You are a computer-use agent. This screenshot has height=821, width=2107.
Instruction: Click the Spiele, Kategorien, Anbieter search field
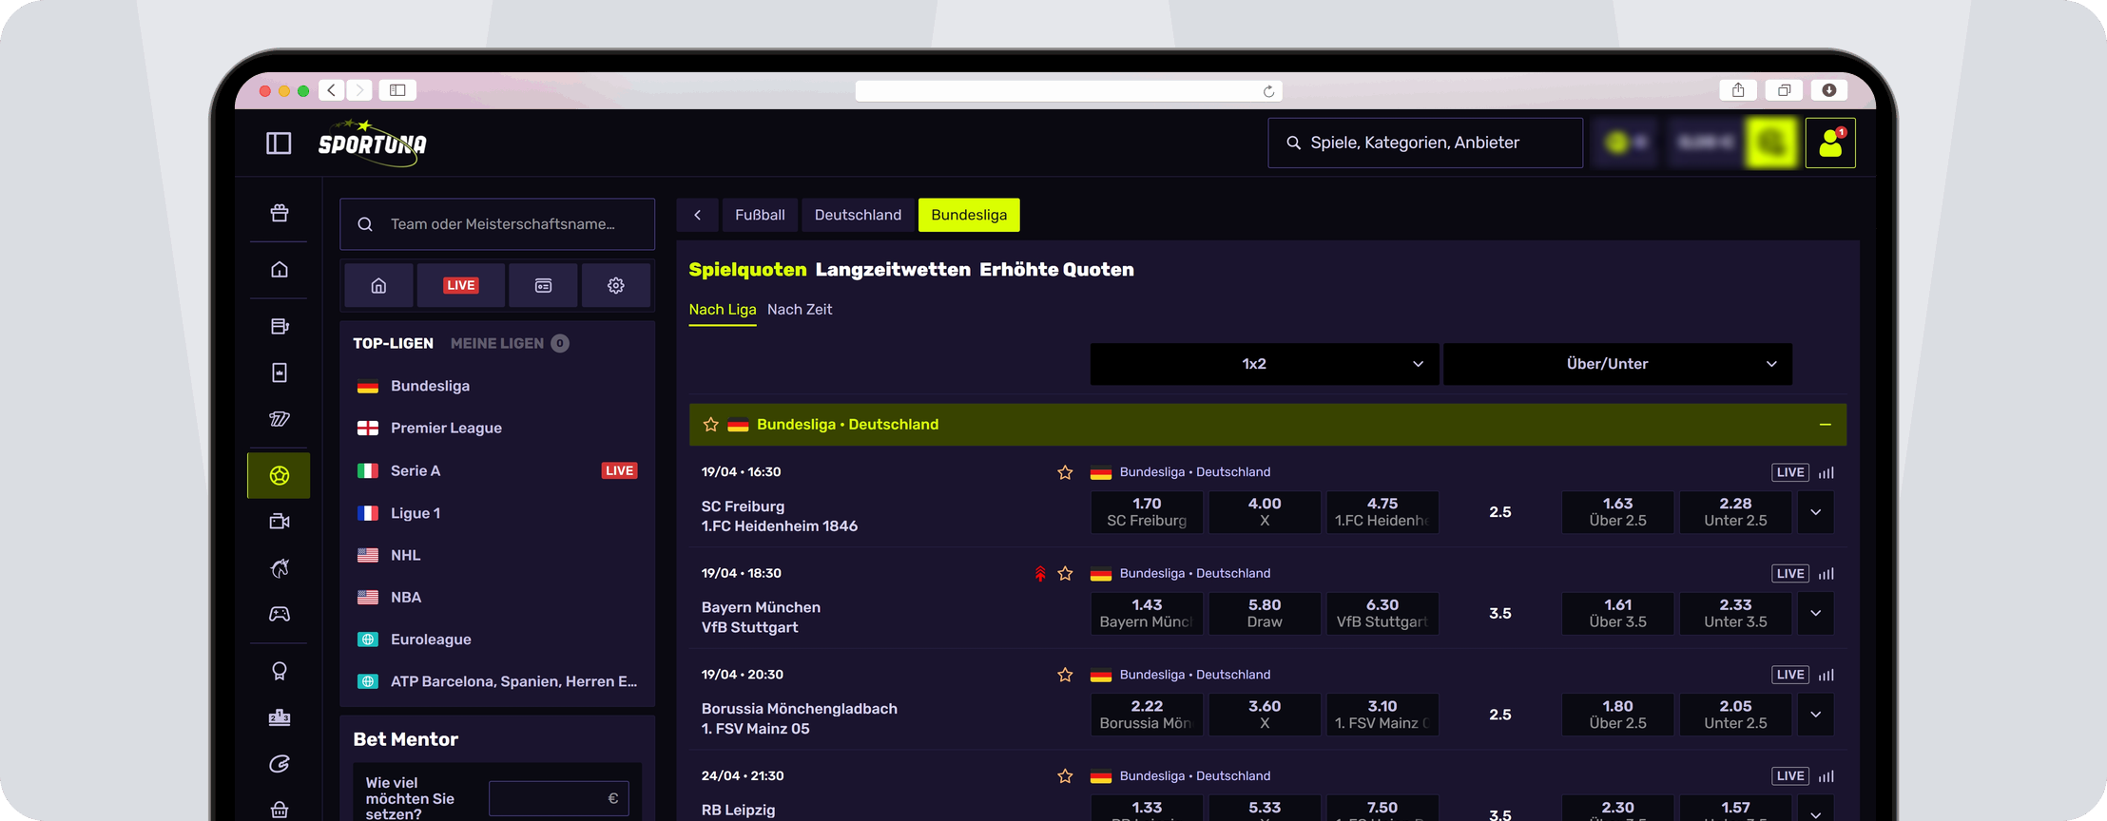[1425, 143]
